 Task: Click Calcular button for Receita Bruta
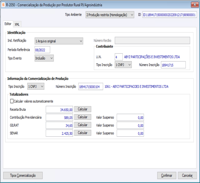[83, 109]
